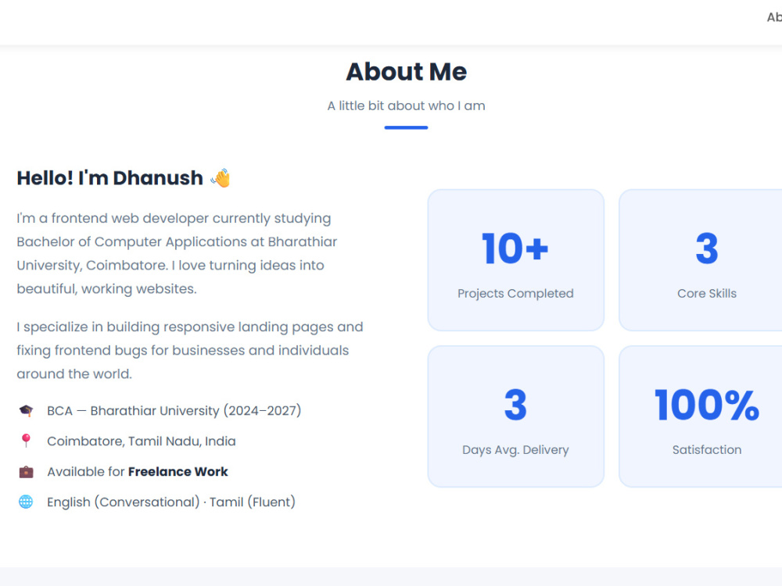
Task: Click the 3 Core Skills card
Action: click(701, 260)
